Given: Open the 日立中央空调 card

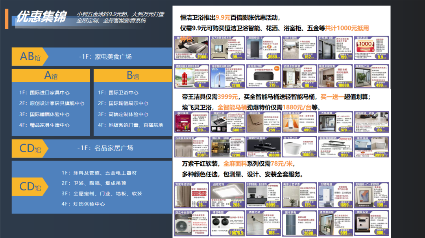Looking at the screenshot, I should [192, 223].
